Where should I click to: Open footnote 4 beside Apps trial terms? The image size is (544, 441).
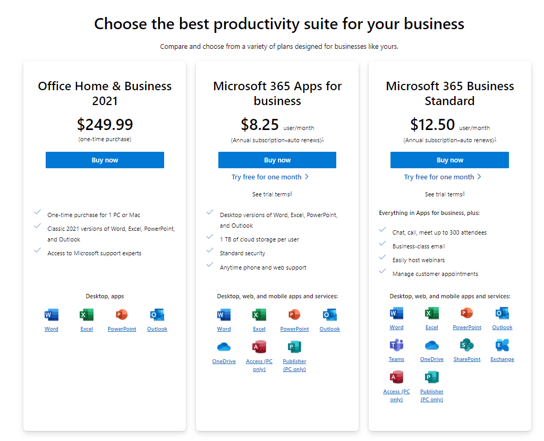(x=291, y=193)
